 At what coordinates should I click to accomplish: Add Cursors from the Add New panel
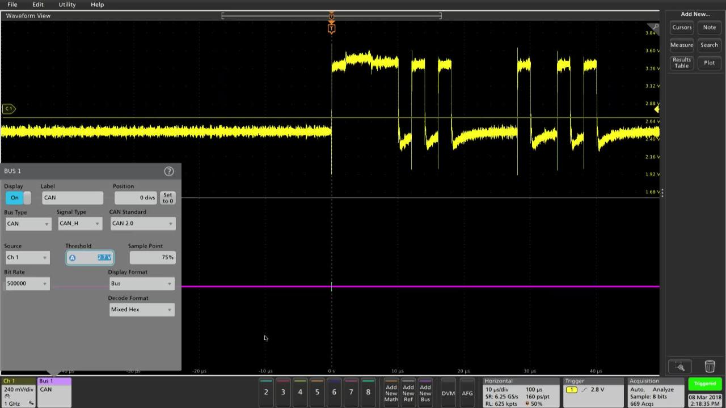682,27
